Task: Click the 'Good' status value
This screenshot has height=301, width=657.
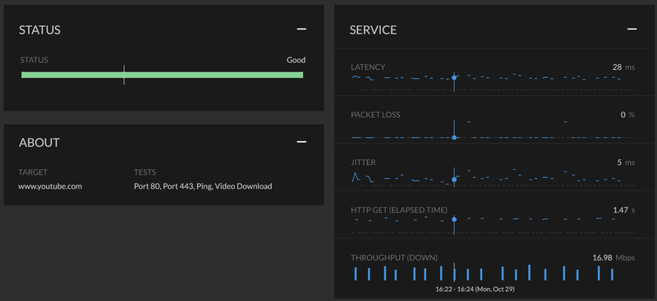Action: (x=296, y=60)
